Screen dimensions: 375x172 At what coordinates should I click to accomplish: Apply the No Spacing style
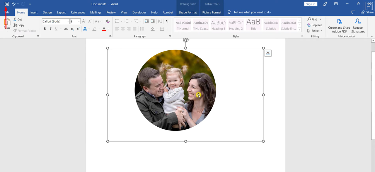(201, 25)
